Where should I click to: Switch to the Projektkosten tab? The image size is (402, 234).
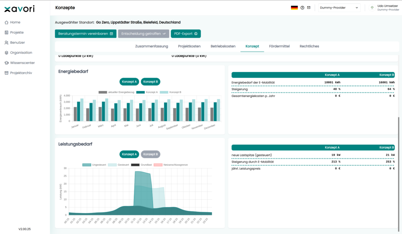coord(189,46)
